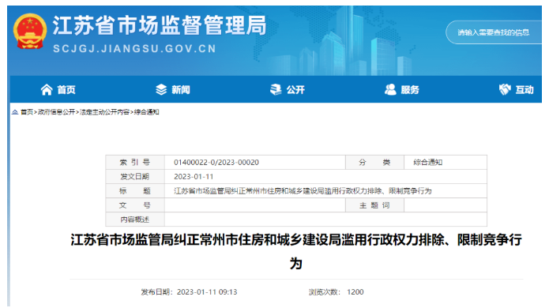Click the article headline text
The height and width of the screenshot is (308, 549).
pos(296,251)
